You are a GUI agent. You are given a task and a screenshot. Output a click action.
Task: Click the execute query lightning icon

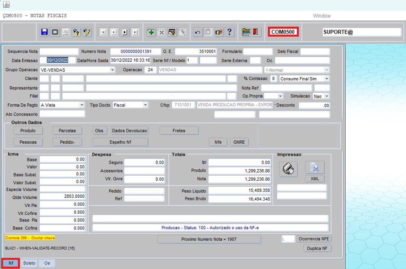coord(87,32)
